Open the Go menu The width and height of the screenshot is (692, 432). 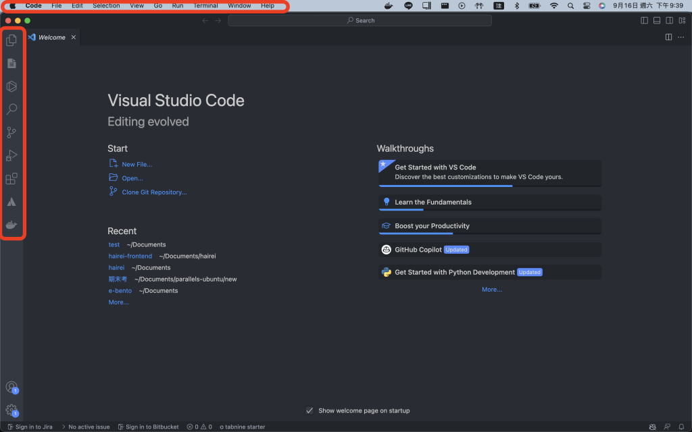click(x=158, y=5)
